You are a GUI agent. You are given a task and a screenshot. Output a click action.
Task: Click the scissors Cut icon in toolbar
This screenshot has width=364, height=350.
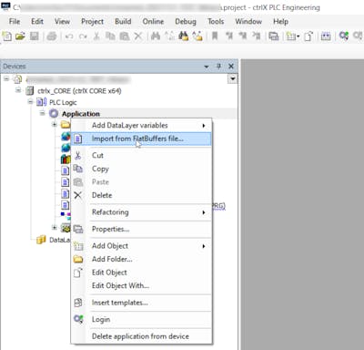pyautogui.click(x=96, y=36)
